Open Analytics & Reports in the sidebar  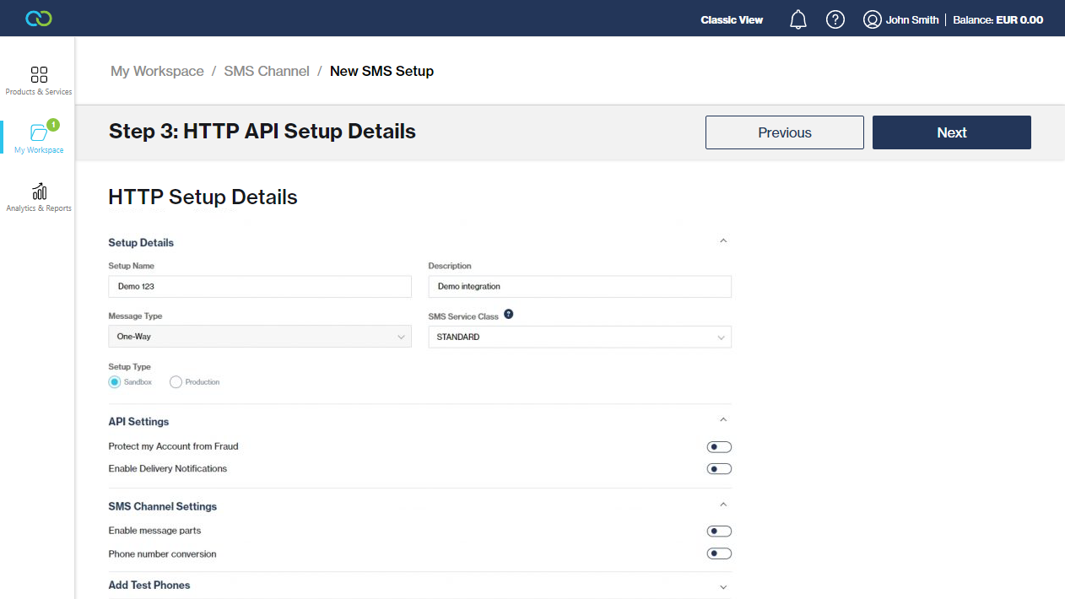click(x=39, y=197)
